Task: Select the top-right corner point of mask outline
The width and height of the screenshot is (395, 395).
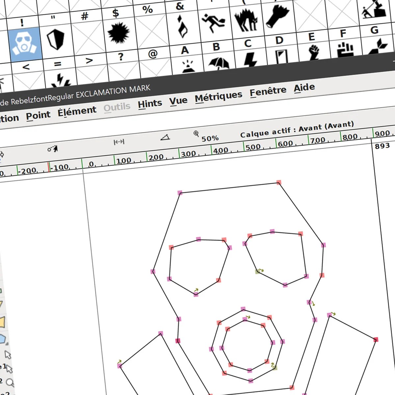Action: (x=279, y=182)
